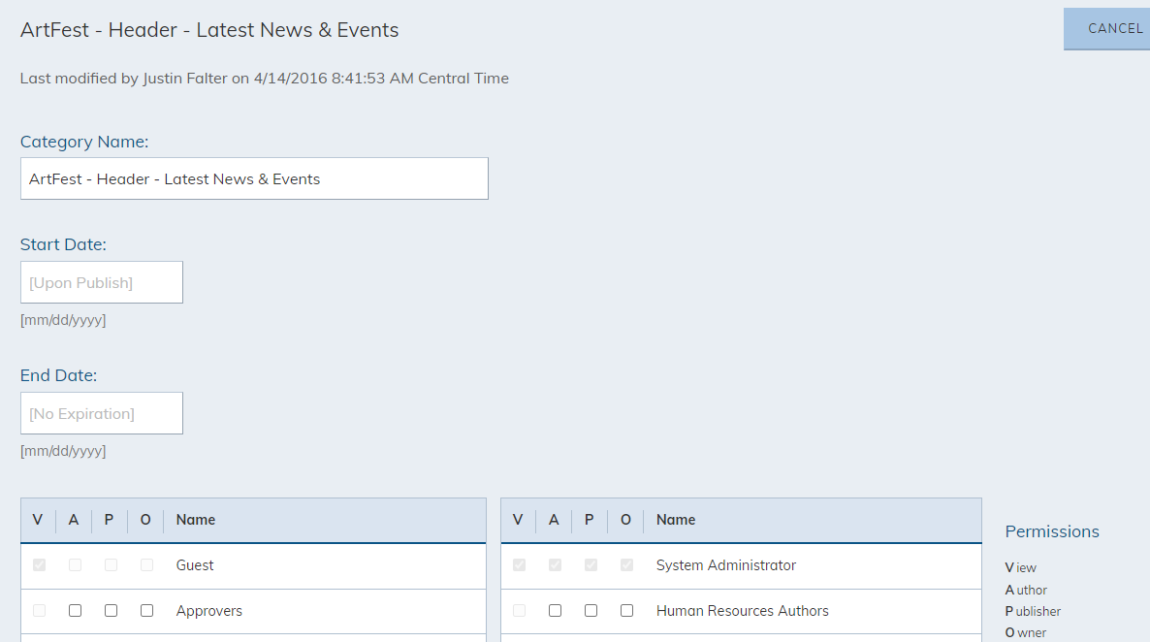Click the page title ArtFest - Header heading
1150x642 pixels.
[209, 30]
